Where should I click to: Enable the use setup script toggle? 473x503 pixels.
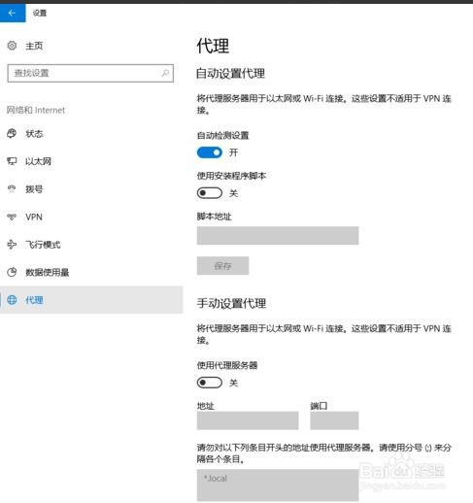click(210, 193)
